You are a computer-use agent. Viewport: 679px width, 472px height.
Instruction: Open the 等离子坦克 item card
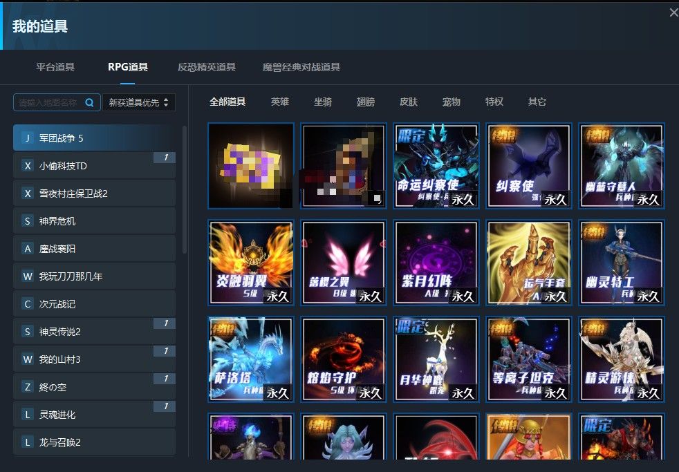pyautogui.click(x=529, y=359)
